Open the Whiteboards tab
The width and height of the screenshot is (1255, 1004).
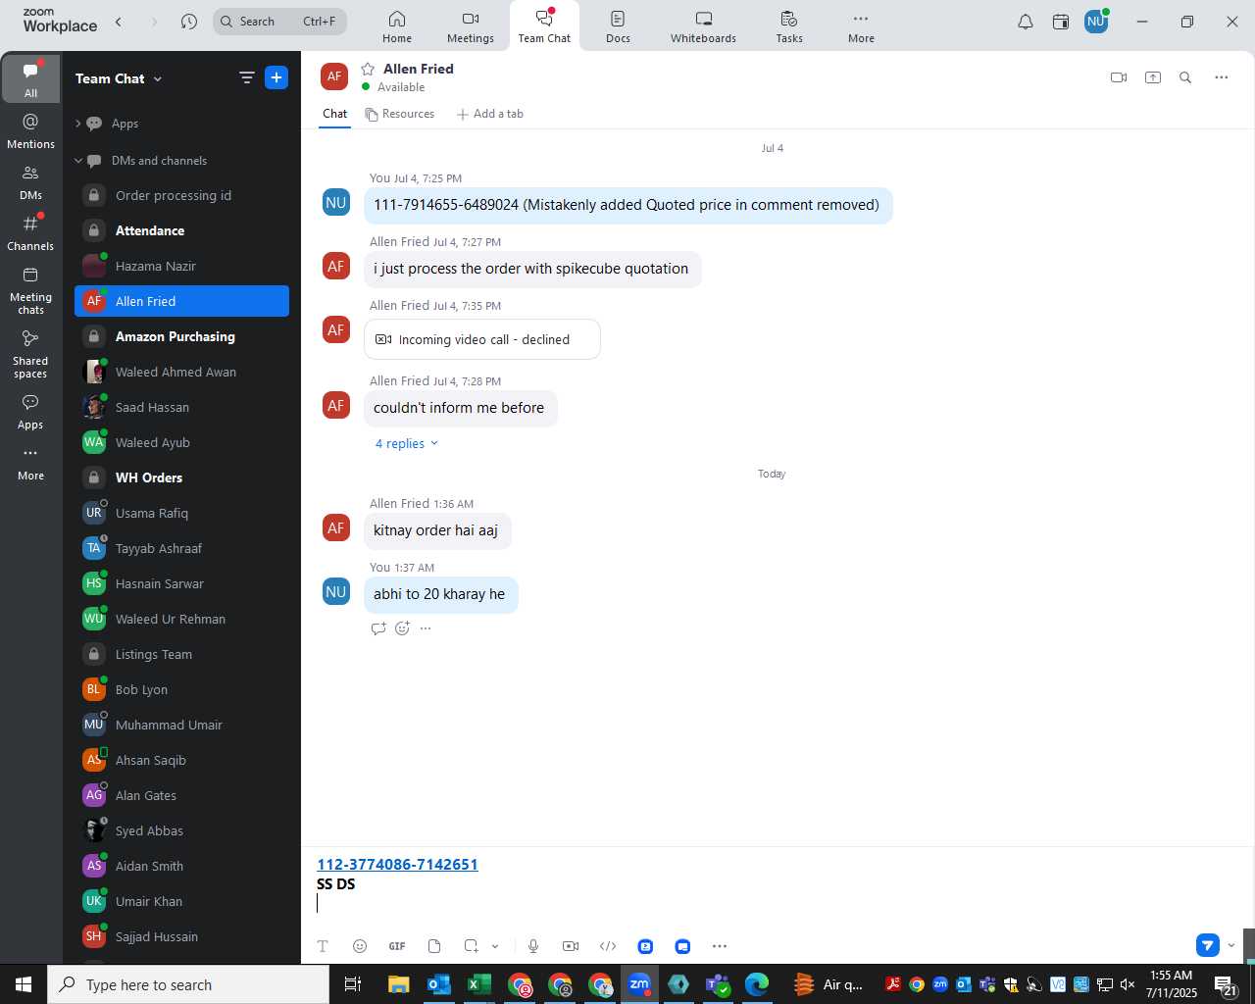[703, 26]
